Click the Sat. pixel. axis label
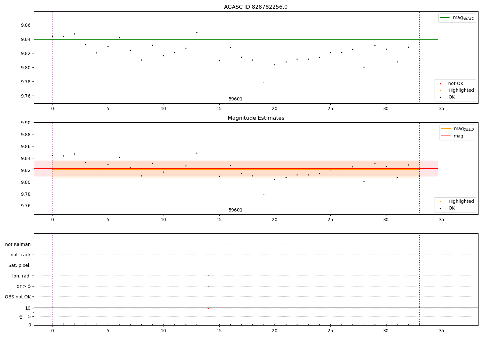The width and height of the screenshot is (483, 338). (x=20, y=265)
